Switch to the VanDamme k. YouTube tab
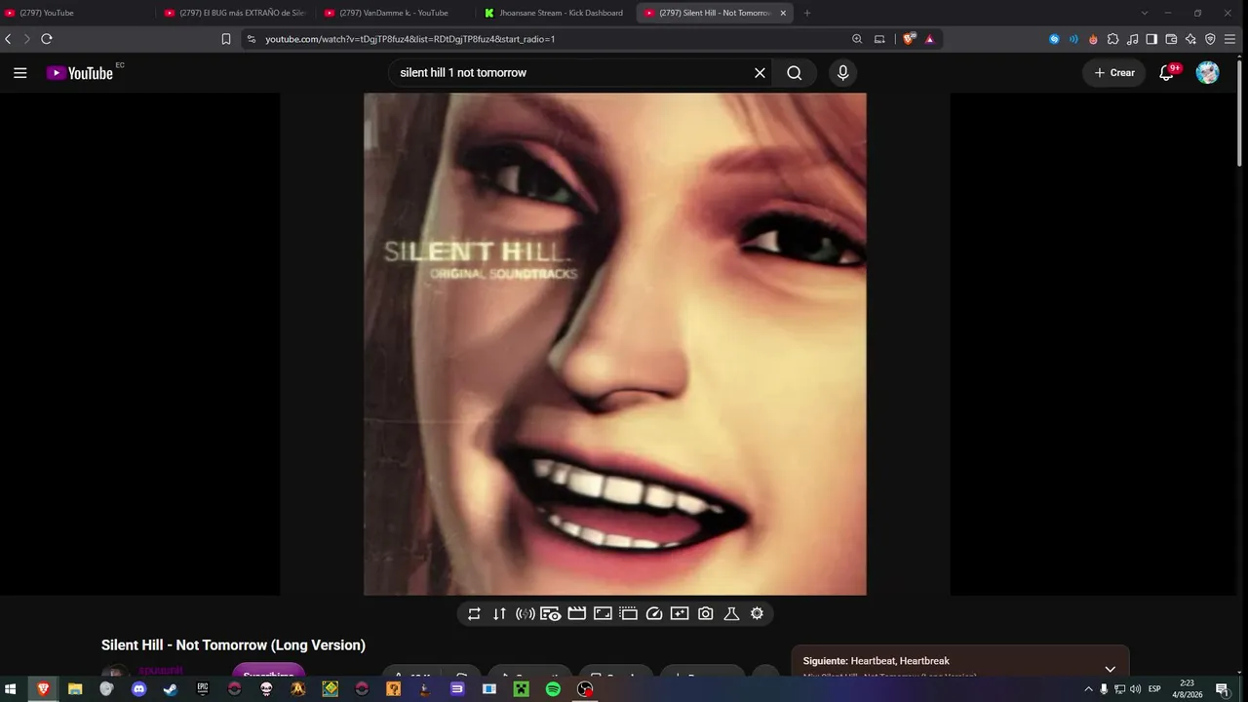The height and width of the screenshot is (702, 1248). click(x=394, y=13)
